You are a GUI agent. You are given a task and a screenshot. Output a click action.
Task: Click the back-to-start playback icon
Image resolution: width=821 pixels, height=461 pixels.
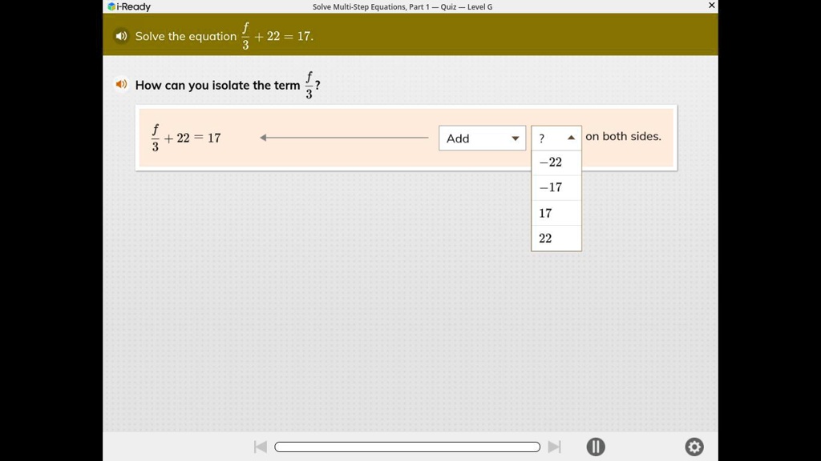tap(261, 447)
